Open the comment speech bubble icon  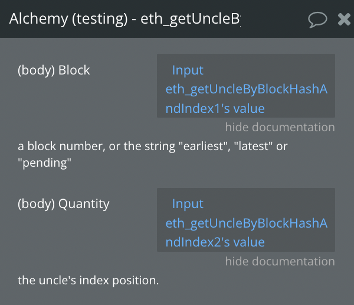[x=317, y=20]
